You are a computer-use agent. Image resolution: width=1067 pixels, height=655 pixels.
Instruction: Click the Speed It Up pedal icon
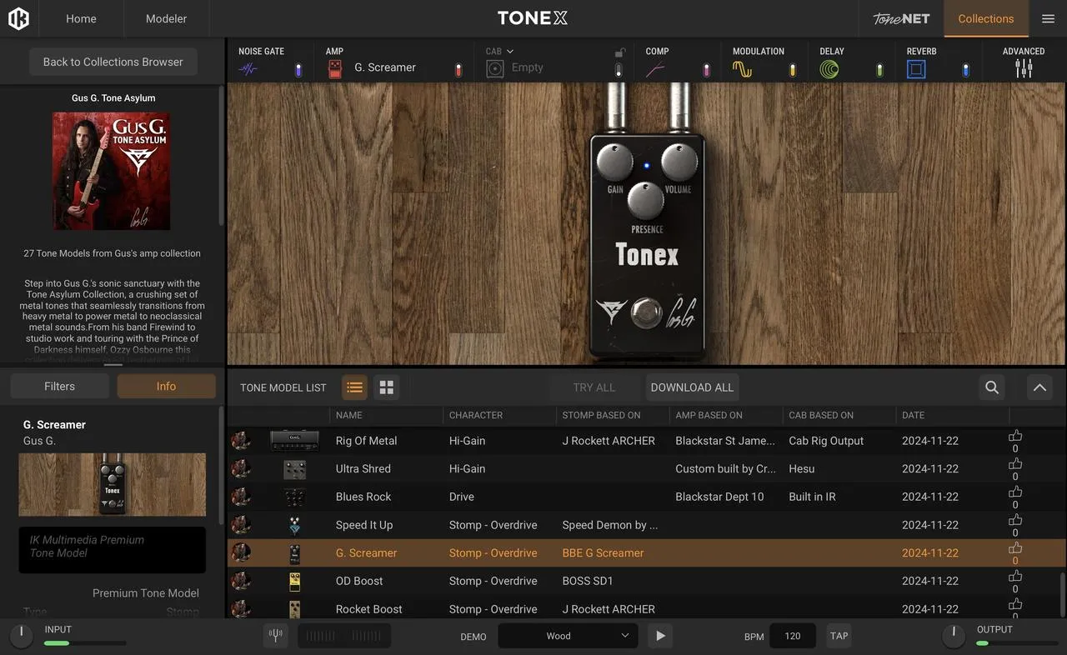(294, 525)
